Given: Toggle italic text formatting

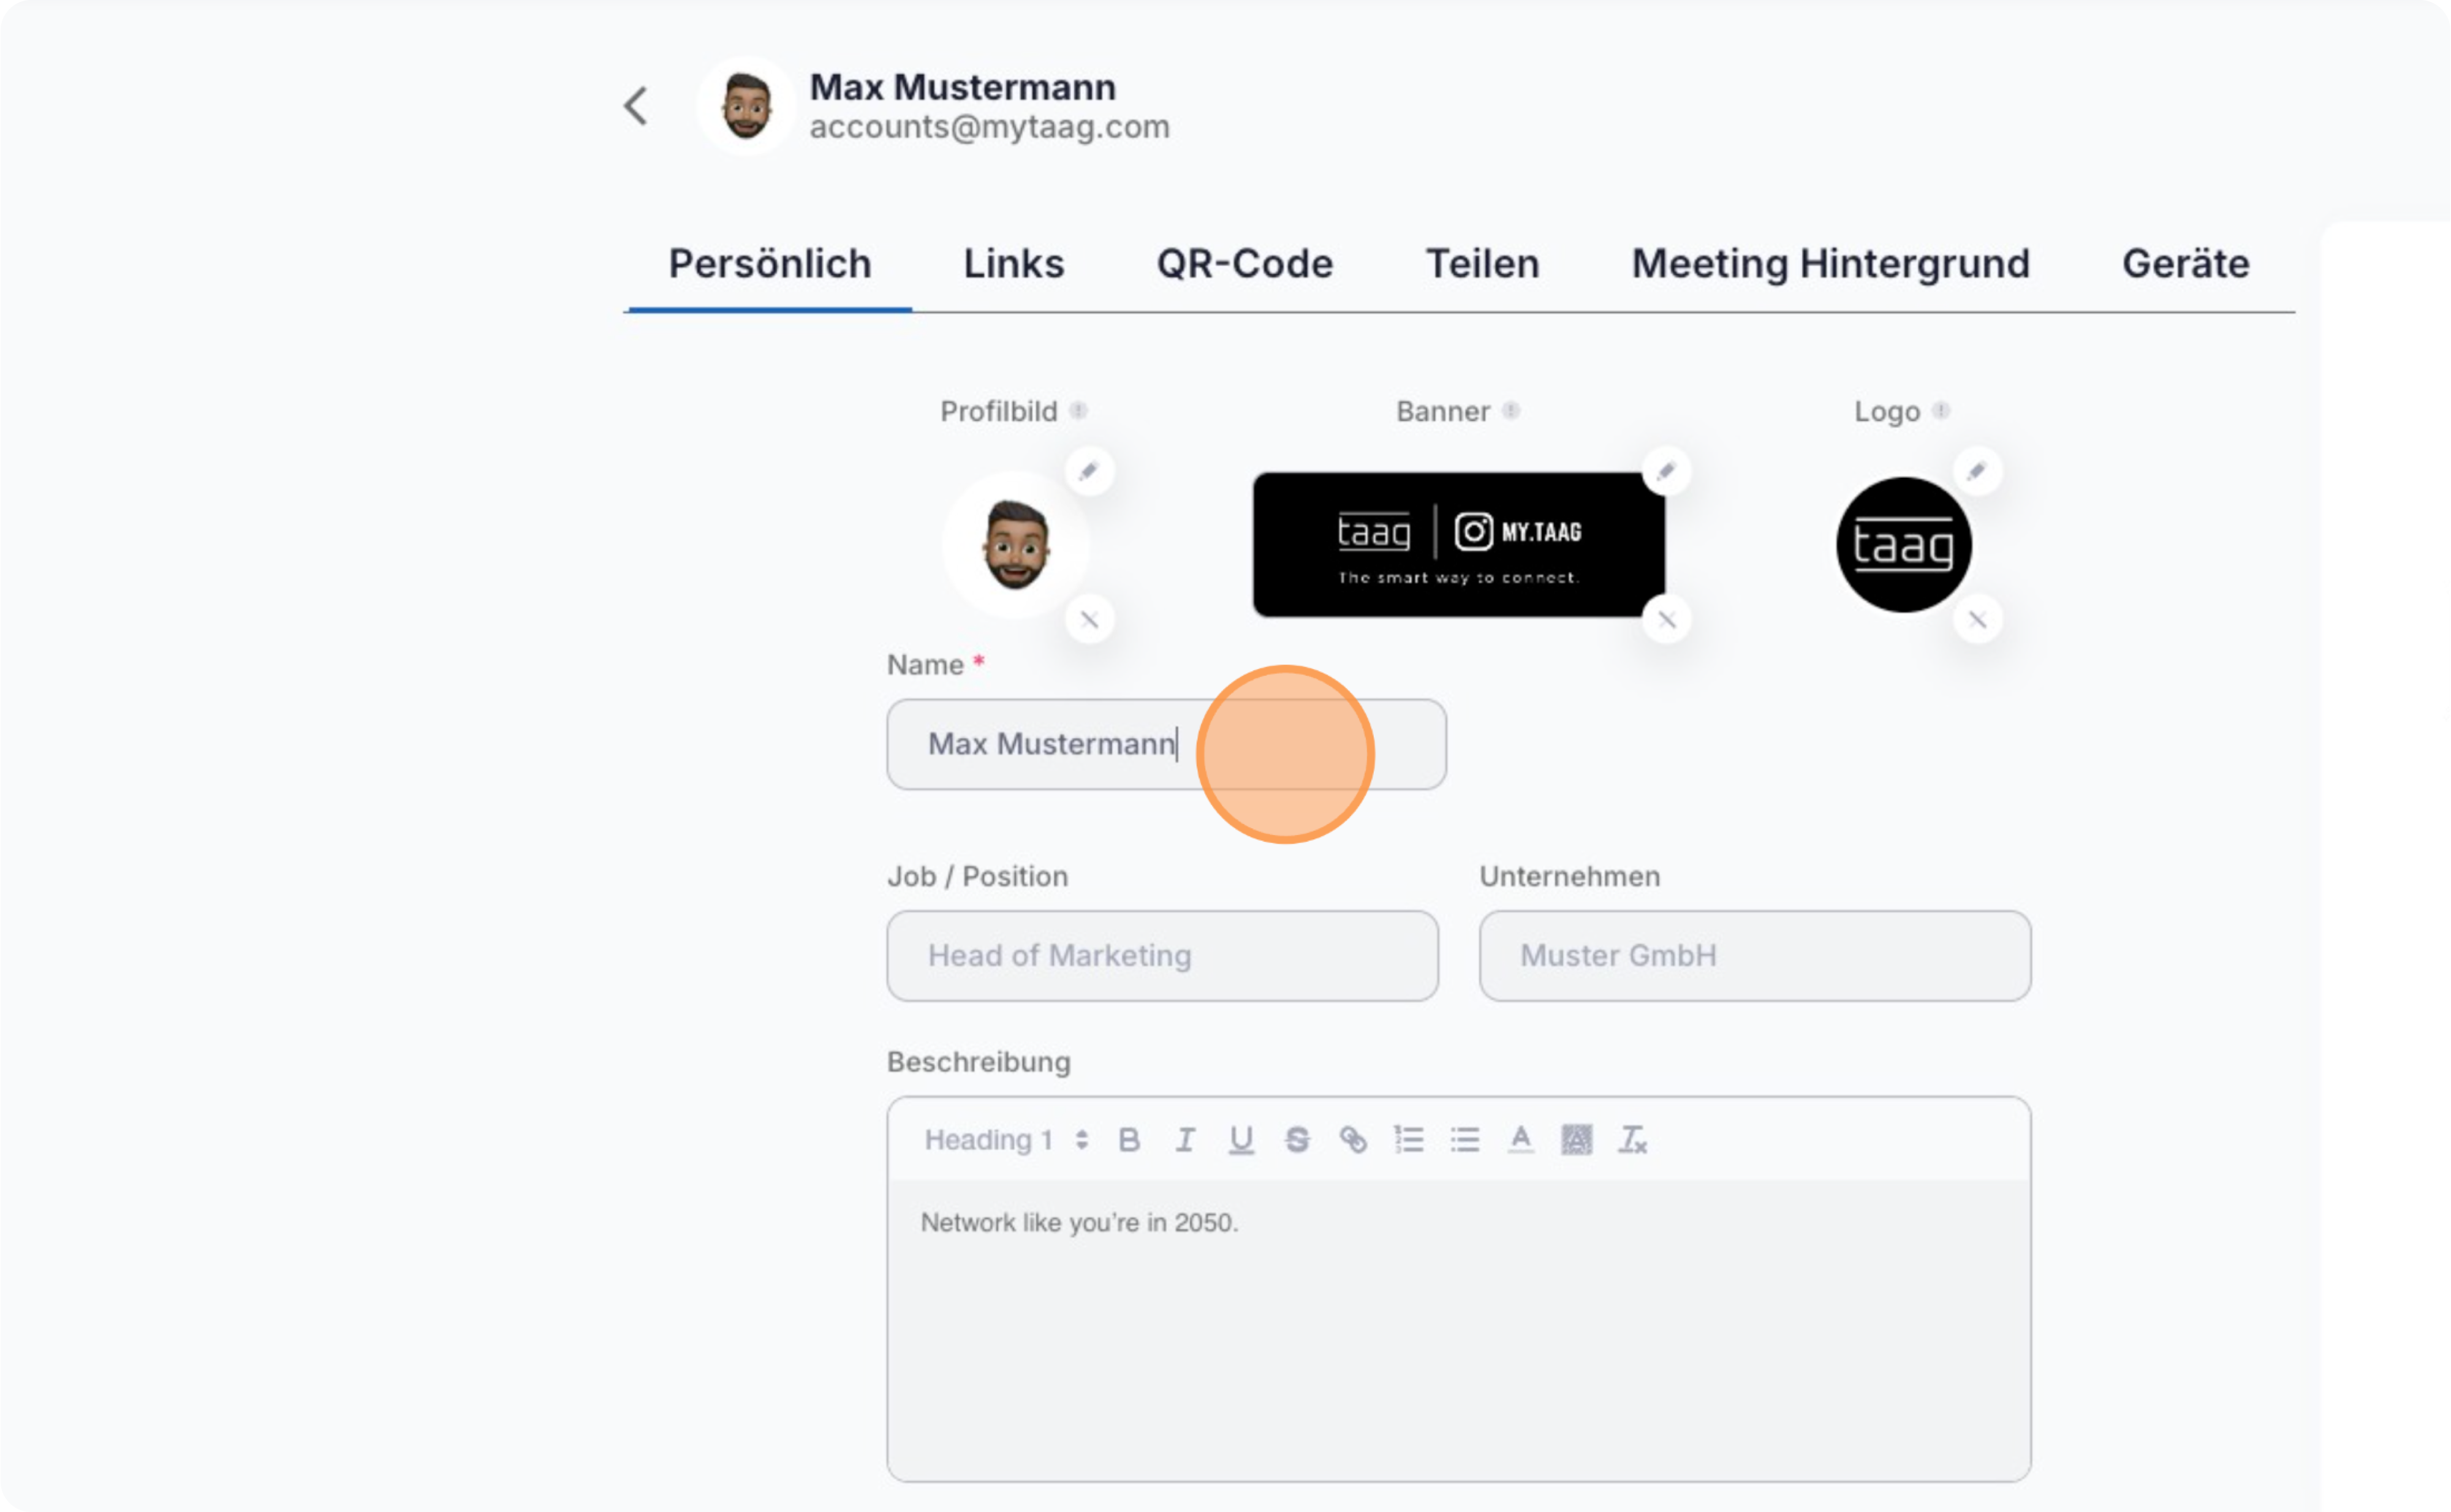Looking at the screenshot, I should [1185, 1140].
